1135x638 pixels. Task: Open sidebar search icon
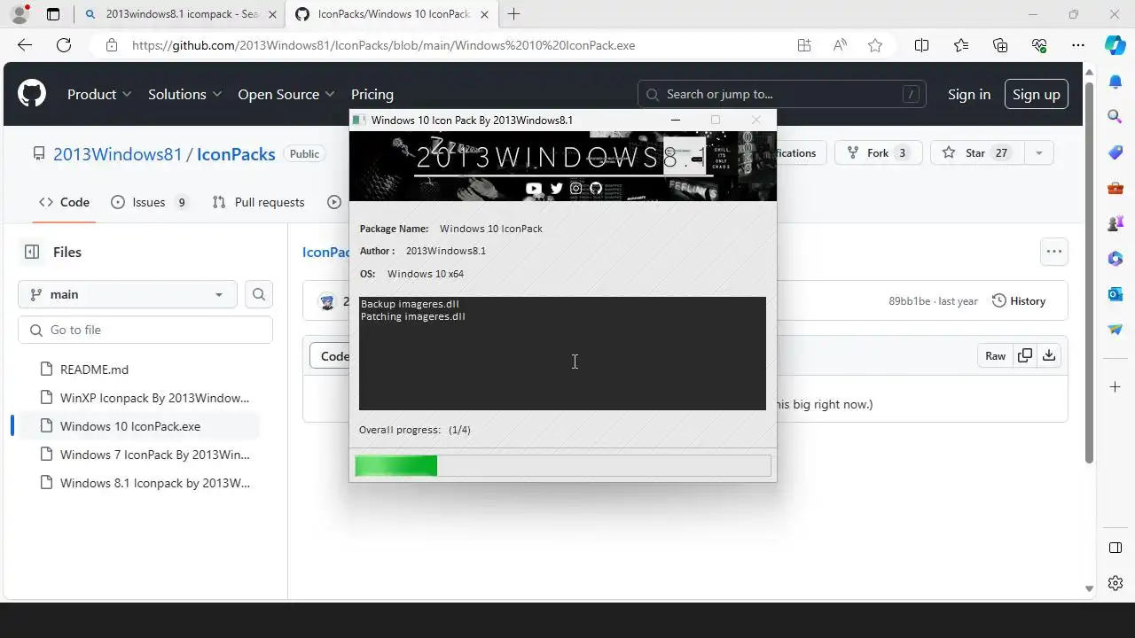click(x=1115, y=116)
